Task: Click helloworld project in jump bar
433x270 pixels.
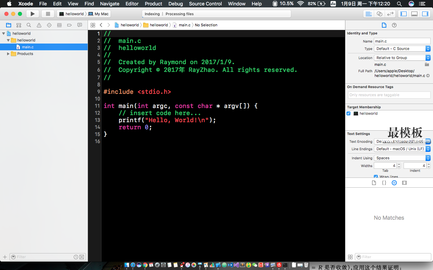Action: (127, 25)
